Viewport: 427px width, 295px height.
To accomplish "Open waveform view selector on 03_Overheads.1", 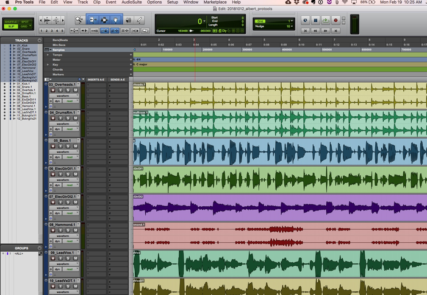I will (63, 95).
